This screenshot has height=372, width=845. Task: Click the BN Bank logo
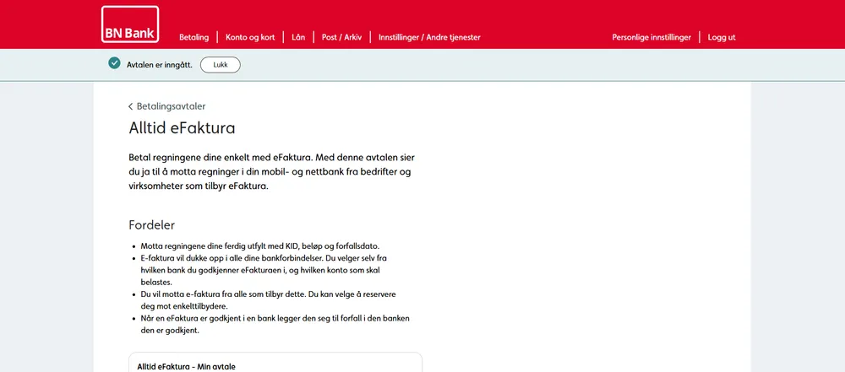point(130,24)
